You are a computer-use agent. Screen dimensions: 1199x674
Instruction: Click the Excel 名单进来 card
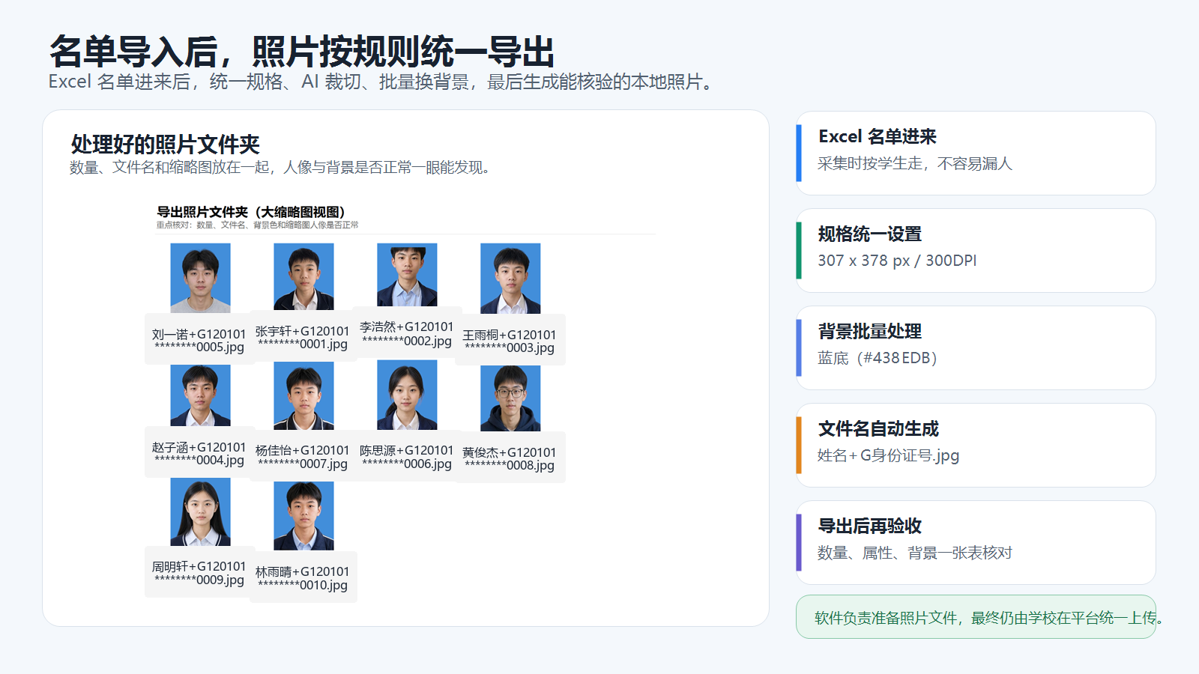point(976,153)
